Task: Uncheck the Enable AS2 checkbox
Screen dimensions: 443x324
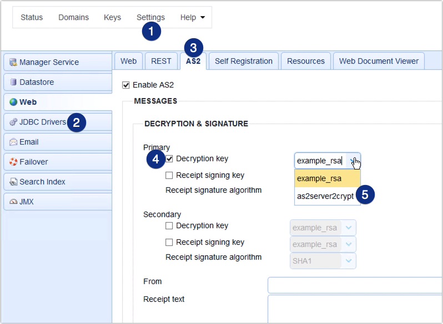Action: (x=126, y=85)
